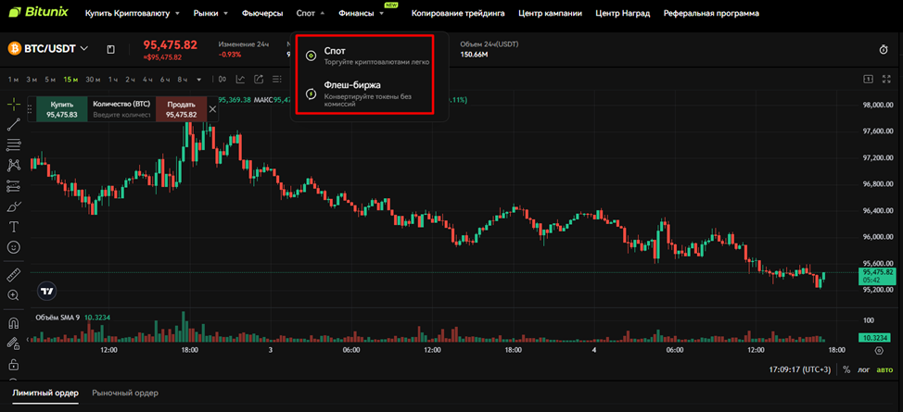Screen dimensions: 903x412
Task: Open the candlestick chart type icon
Action: coord(222,80)
